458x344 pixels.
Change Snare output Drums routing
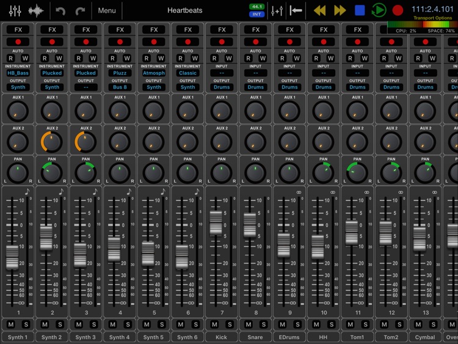(256, 87)
